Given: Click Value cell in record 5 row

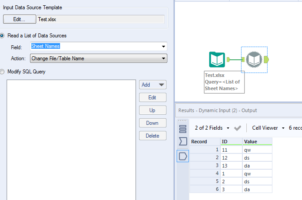Looking at the screenshot, I should click(257, 182).
